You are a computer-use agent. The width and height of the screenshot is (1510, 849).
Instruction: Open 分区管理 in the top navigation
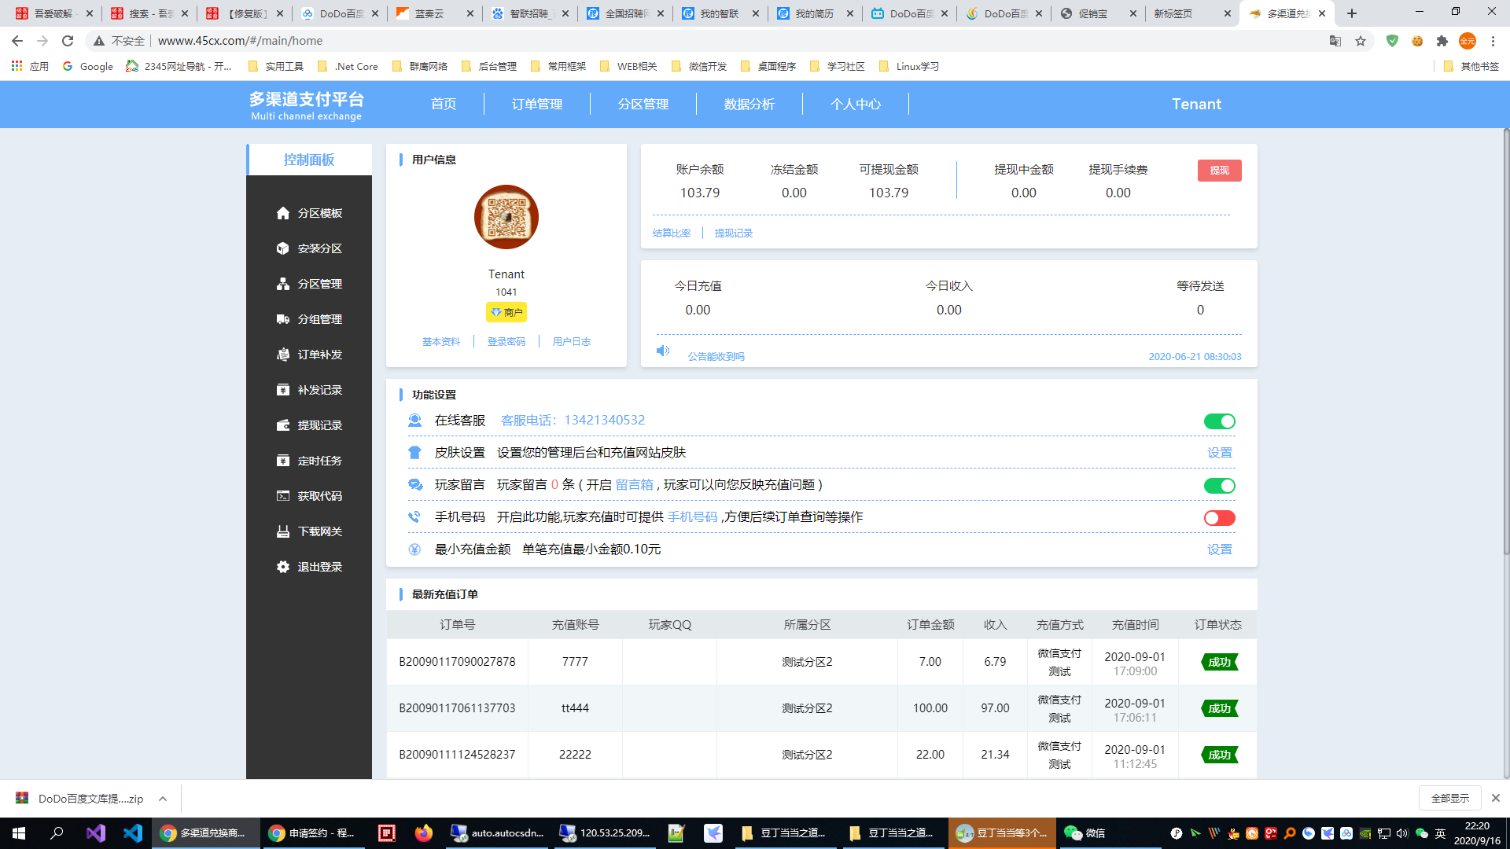[643, 104]
